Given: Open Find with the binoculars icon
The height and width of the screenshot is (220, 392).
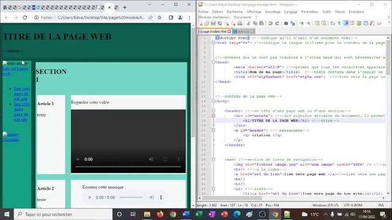Looking at the screenshot, I should (286, 23).
